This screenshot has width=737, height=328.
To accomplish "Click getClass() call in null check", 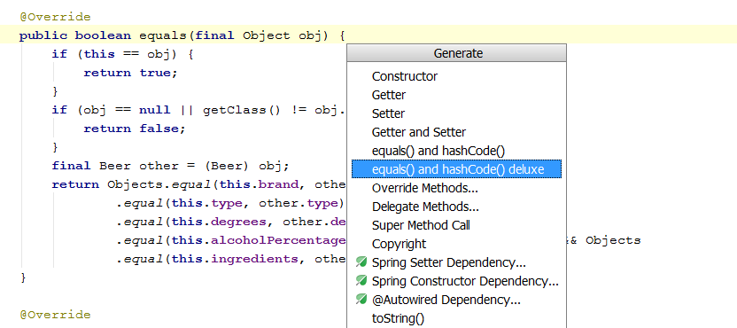I will pos(242,110).
